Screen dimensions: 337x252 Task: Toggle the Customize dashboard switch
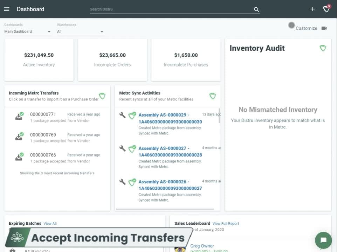pos(291,25)
